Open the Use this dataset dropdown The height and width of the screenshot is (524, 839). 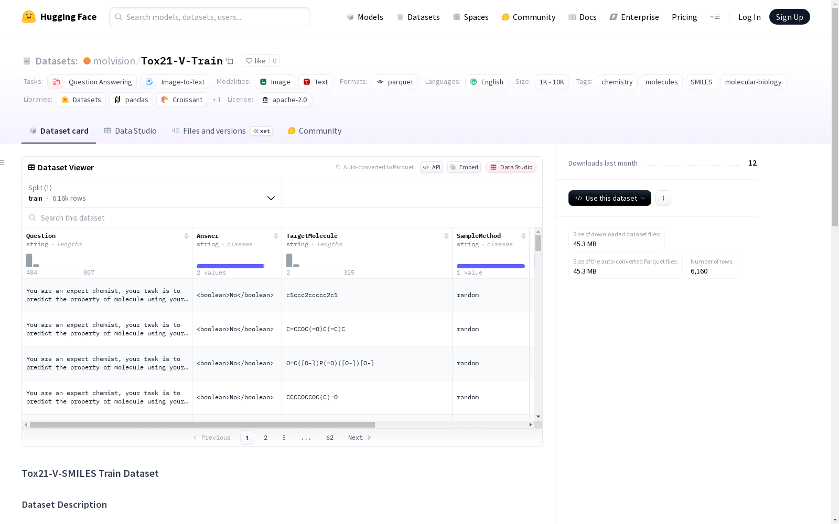click(610, 198)
